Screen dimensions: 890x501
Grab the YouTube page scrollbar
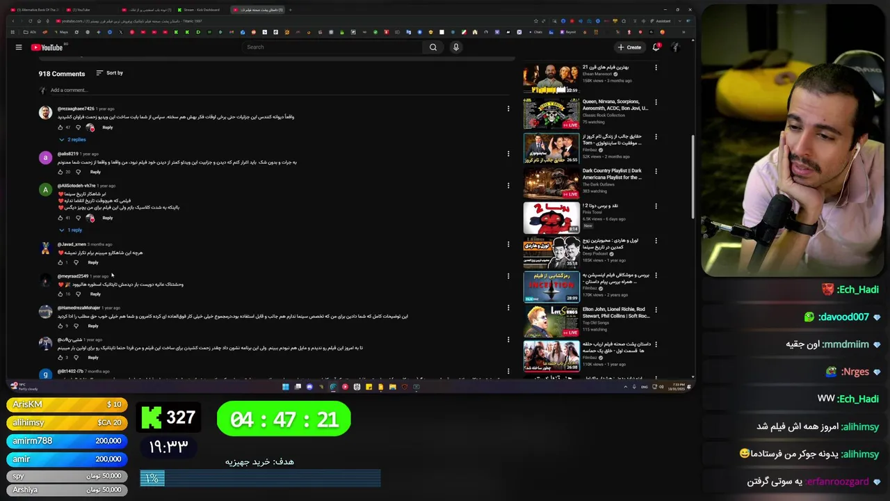coord(693,175)
